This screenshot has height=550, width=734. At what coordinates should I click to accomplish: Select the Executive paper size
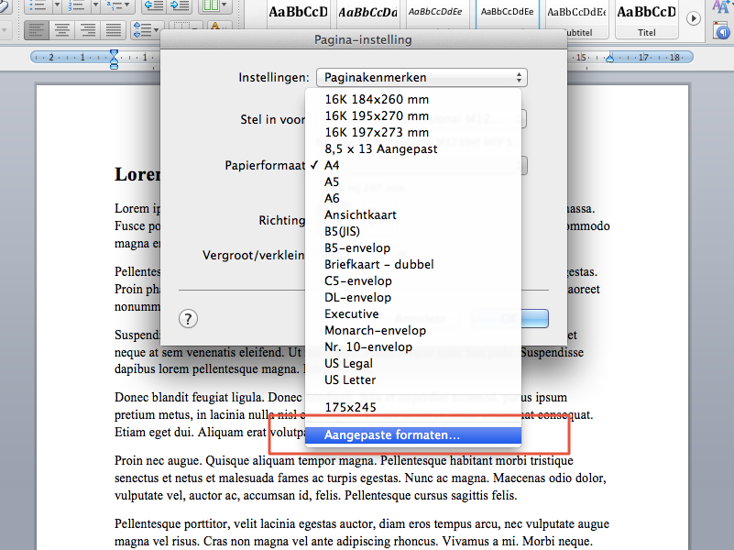click(x=413, y=313)
